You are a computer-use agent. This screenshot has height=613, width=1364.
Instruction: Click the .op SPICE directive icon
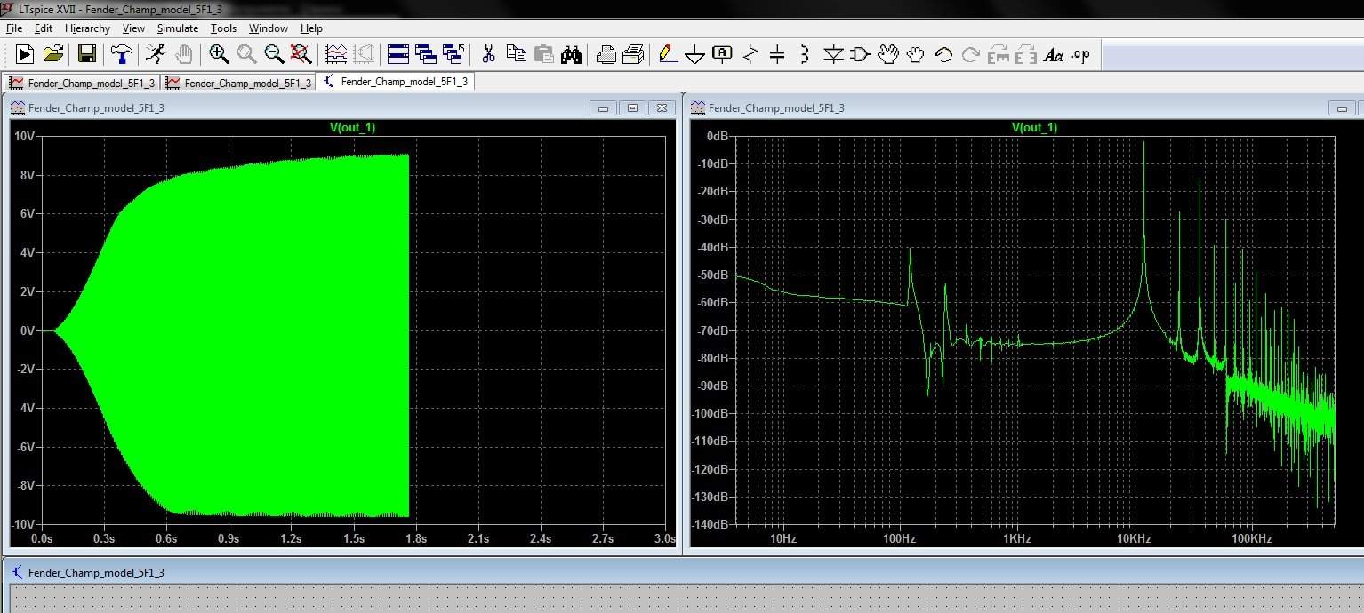1080,55
